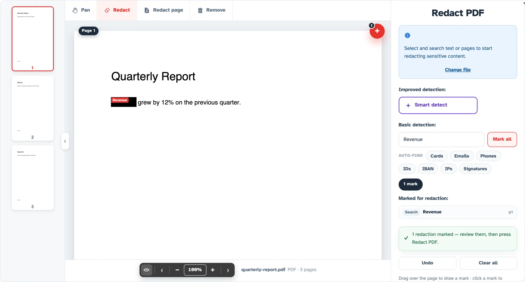Viewport: 525px width, 282px height.
Task: Zoom out with the minus button
Action: 177,270
